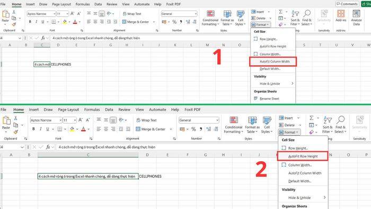Switch to the Review tab in the lower window
Image resolution: width=371 pixels, height=209 pixels.
click(124, 110)
